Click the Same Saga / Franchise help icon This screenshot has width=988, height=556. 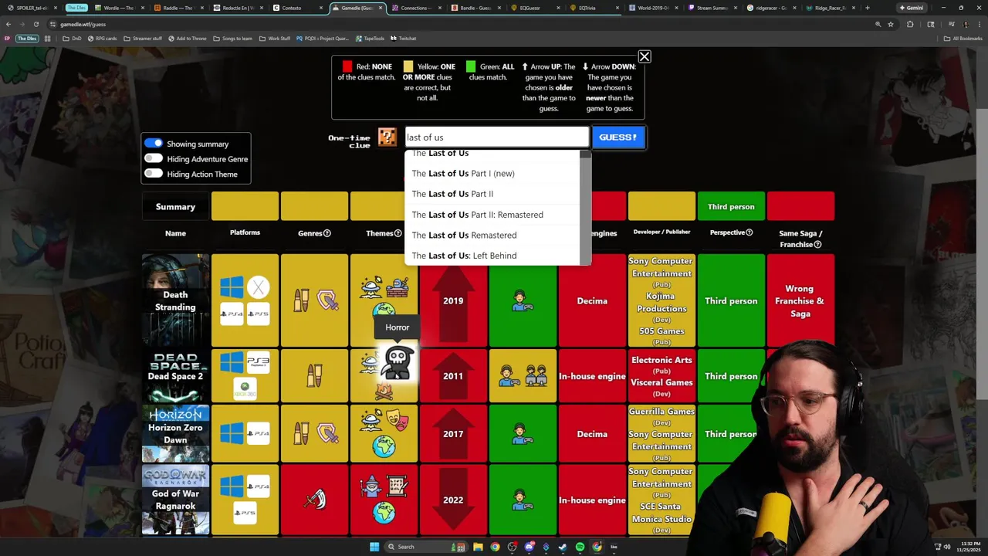817,245
